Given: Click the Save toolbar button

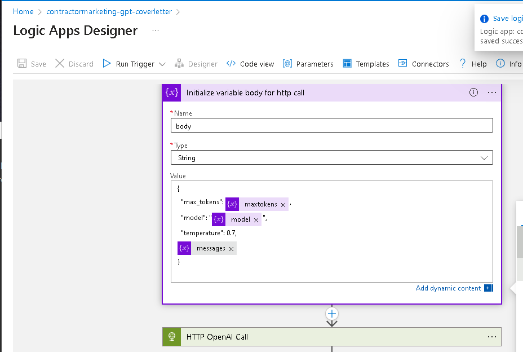Looking at the screenshot, I should pos(32,63).
